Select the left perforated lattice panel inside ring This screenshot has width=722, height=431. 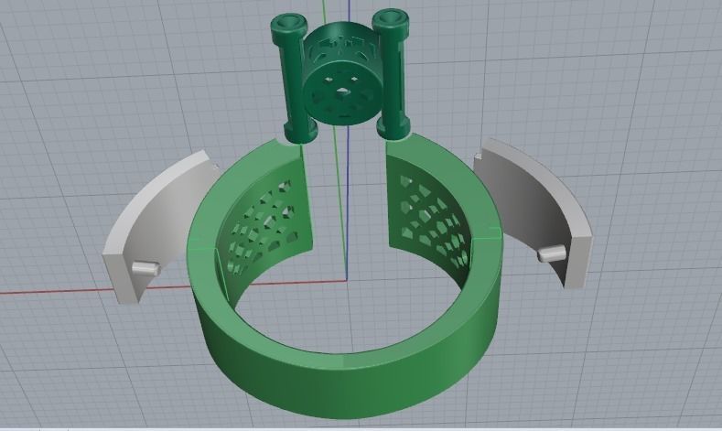click(263, 226)
